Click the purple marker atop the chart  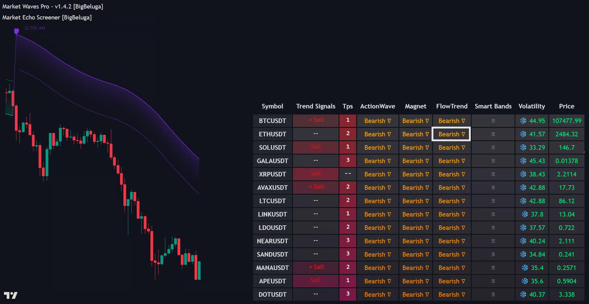16,31
